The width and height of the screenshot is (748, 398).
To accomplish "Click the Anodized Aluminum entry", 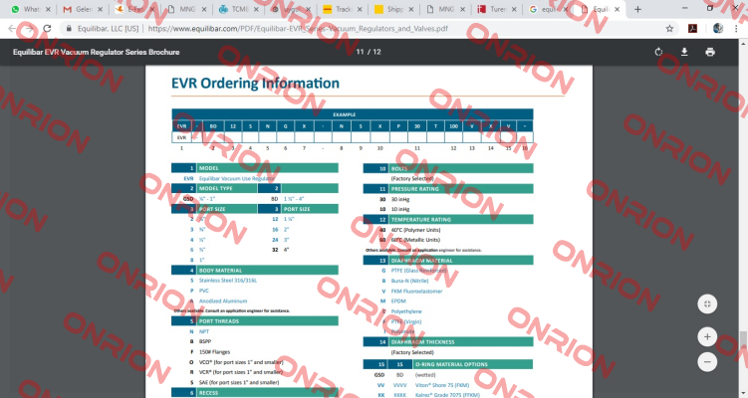I will click(x=223, y=300).
